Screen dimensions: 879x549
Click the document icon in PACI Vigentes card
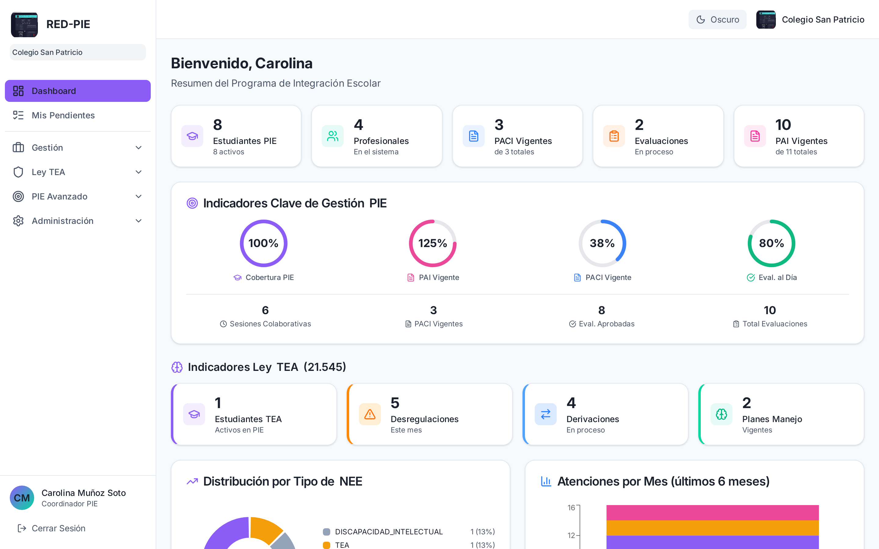coord(474,136)
